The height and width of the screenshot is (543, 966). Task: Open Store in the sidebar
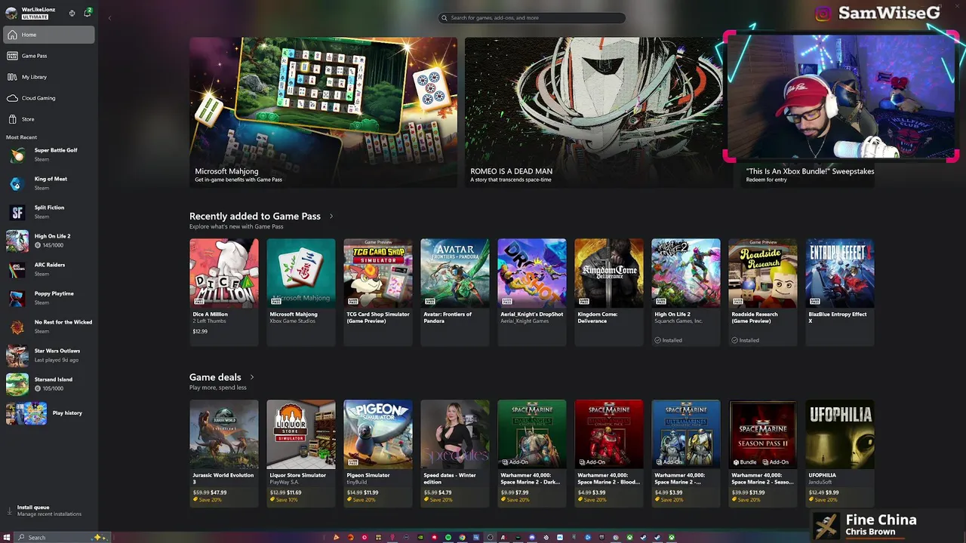click(49, 119)
